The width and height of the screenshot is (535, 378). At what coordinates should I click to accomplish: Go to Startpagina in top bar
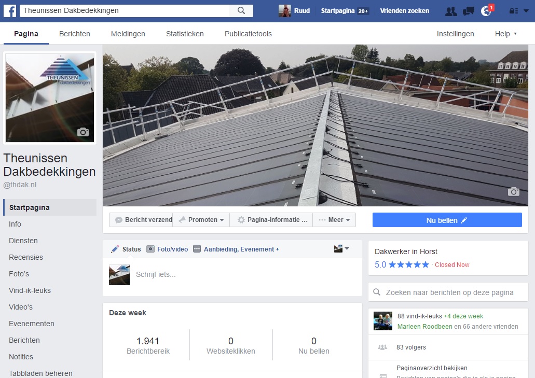tap(345, 11)
